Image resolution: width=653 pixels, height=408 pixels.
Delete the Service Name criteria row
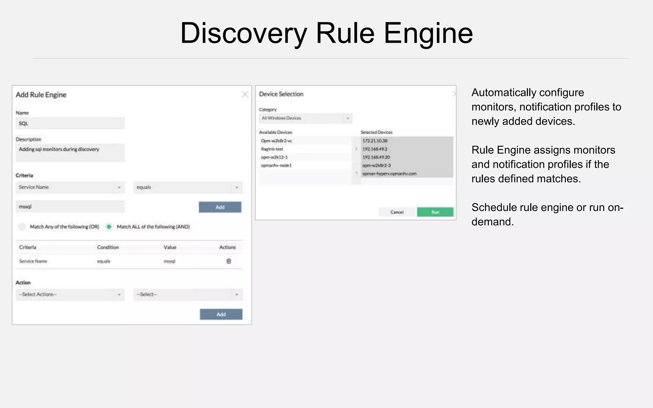click(x=229, y=261)
